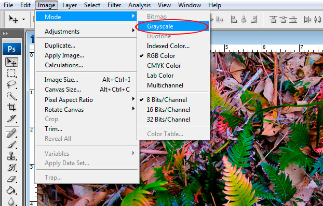Image resolution: width=323 pixels, height=206 pixels.
Task: Click the fern photo on the canvas
Action: pyautogui.click(x=266, y=129)
